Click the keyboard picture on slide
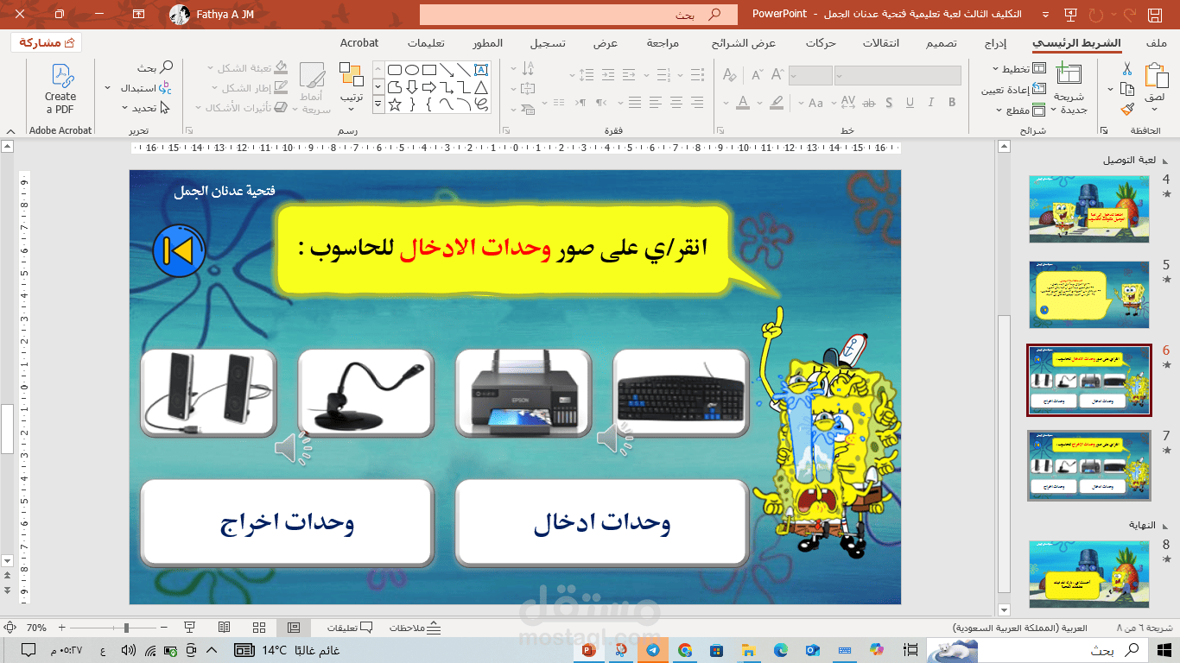1180x663 pixels. click(x=681, y=393)
